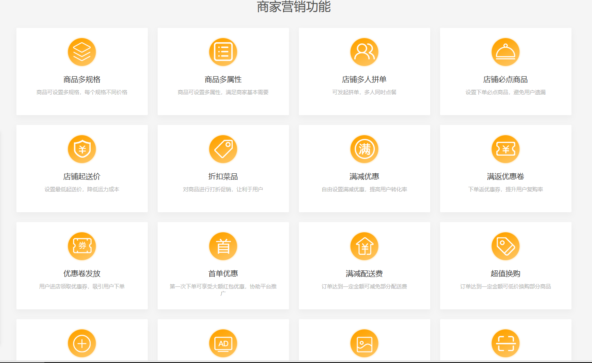Click the 首单优惠 card description text

click(x=223, y=287)
